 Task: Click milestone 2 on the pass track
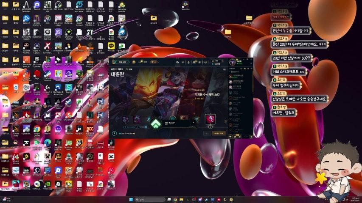[x=137, y=126]
